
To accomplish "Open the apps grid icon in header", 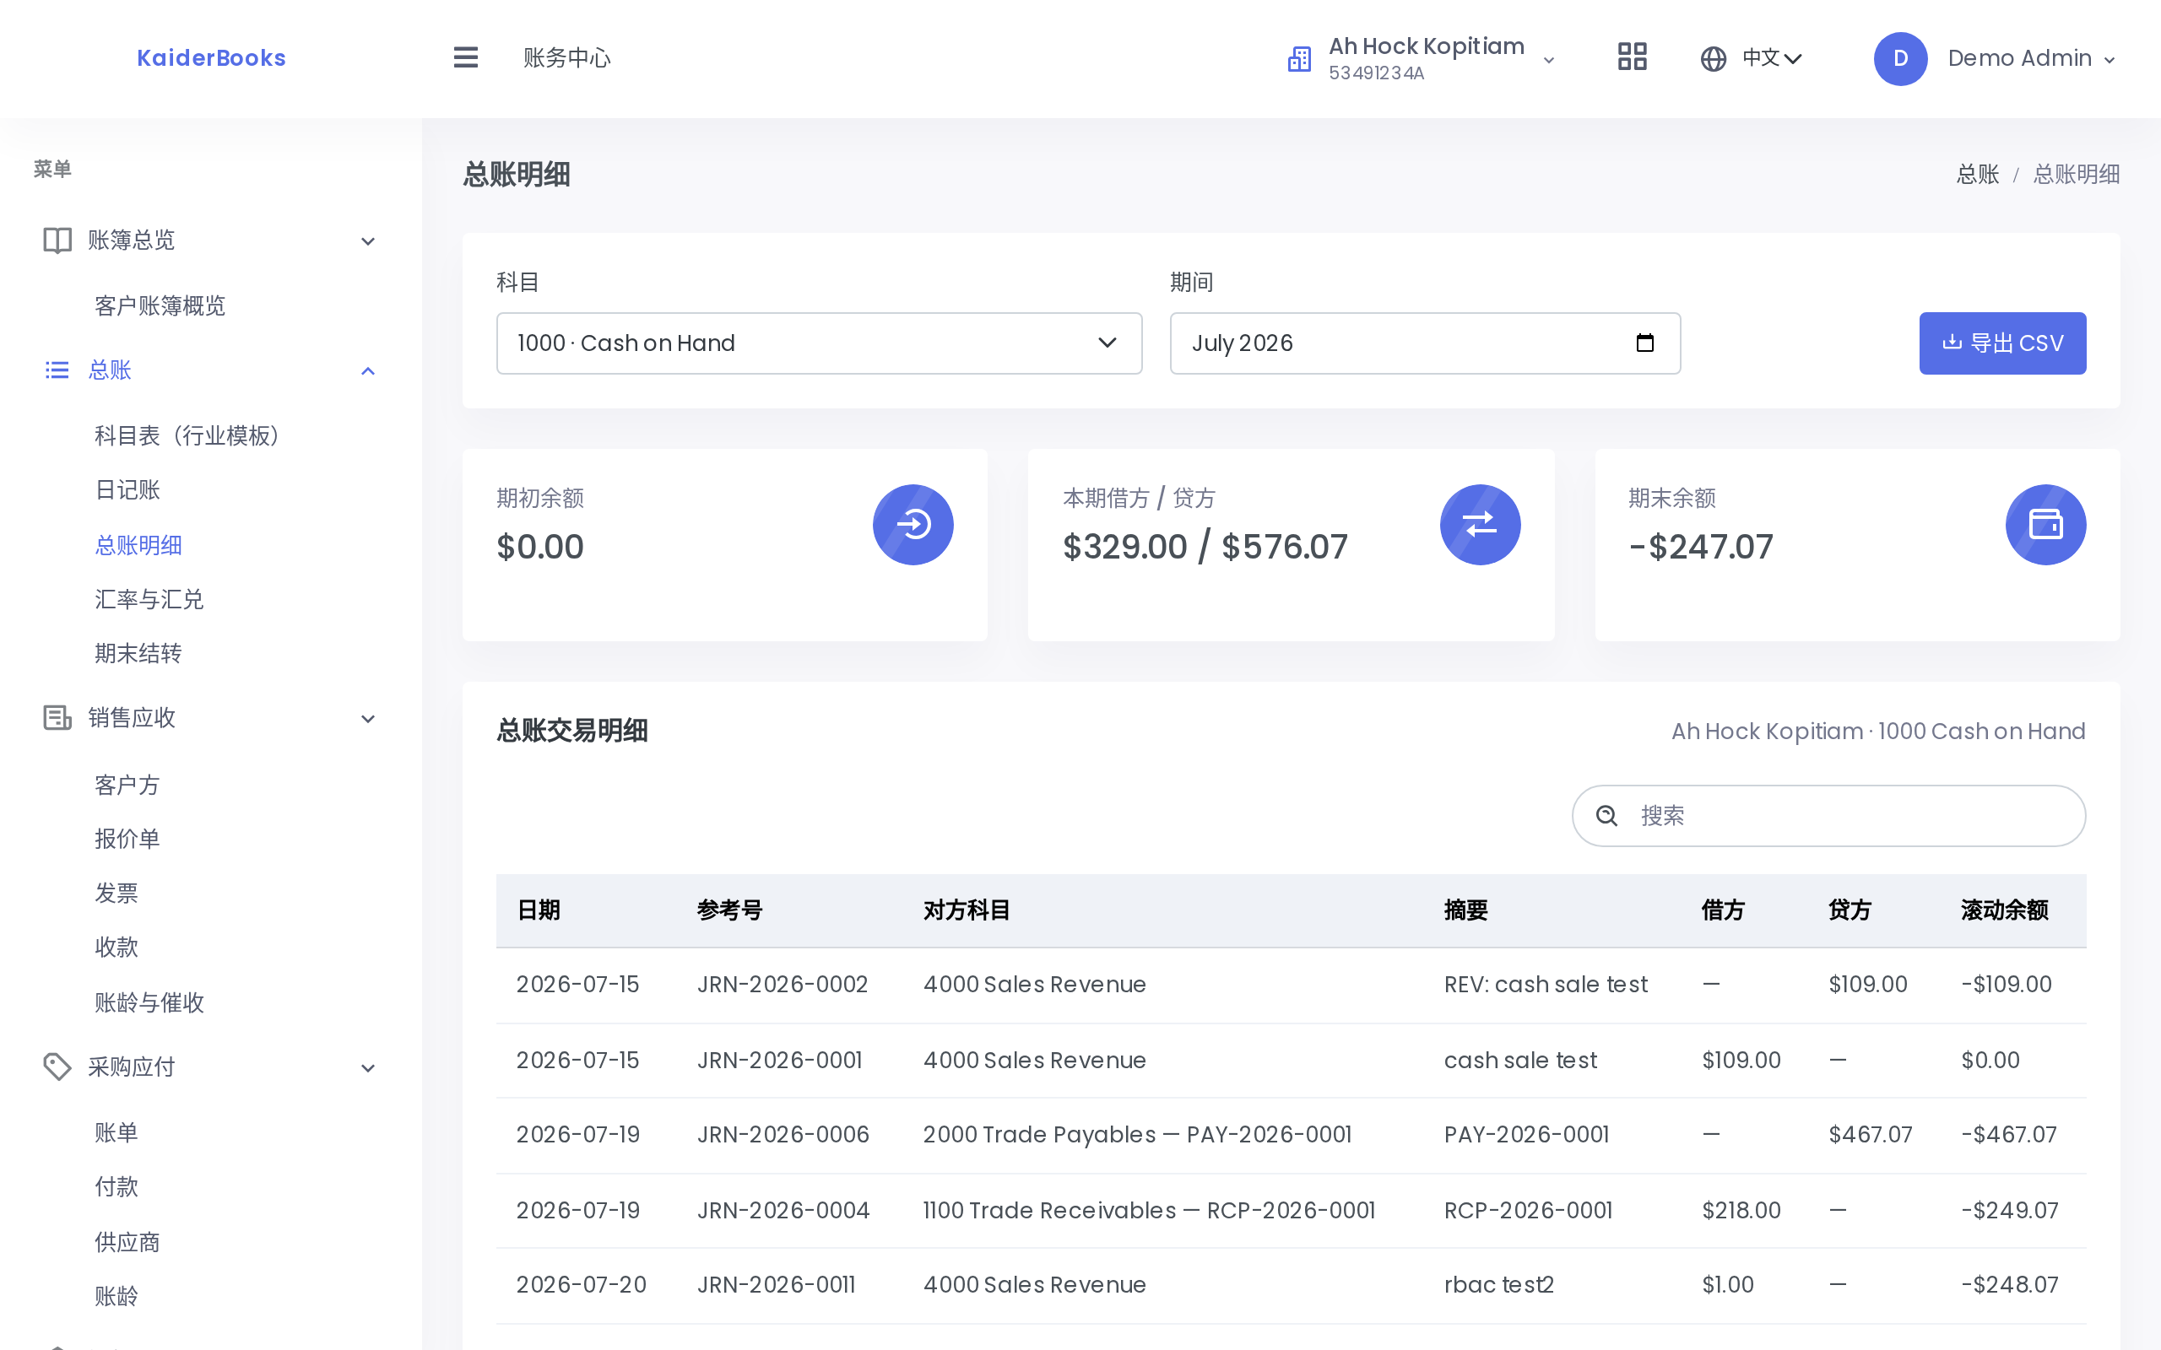I will click(1632, 58).
